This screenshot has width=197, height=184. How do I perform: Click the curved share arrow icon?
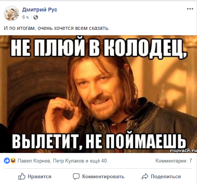pos(145,176)
